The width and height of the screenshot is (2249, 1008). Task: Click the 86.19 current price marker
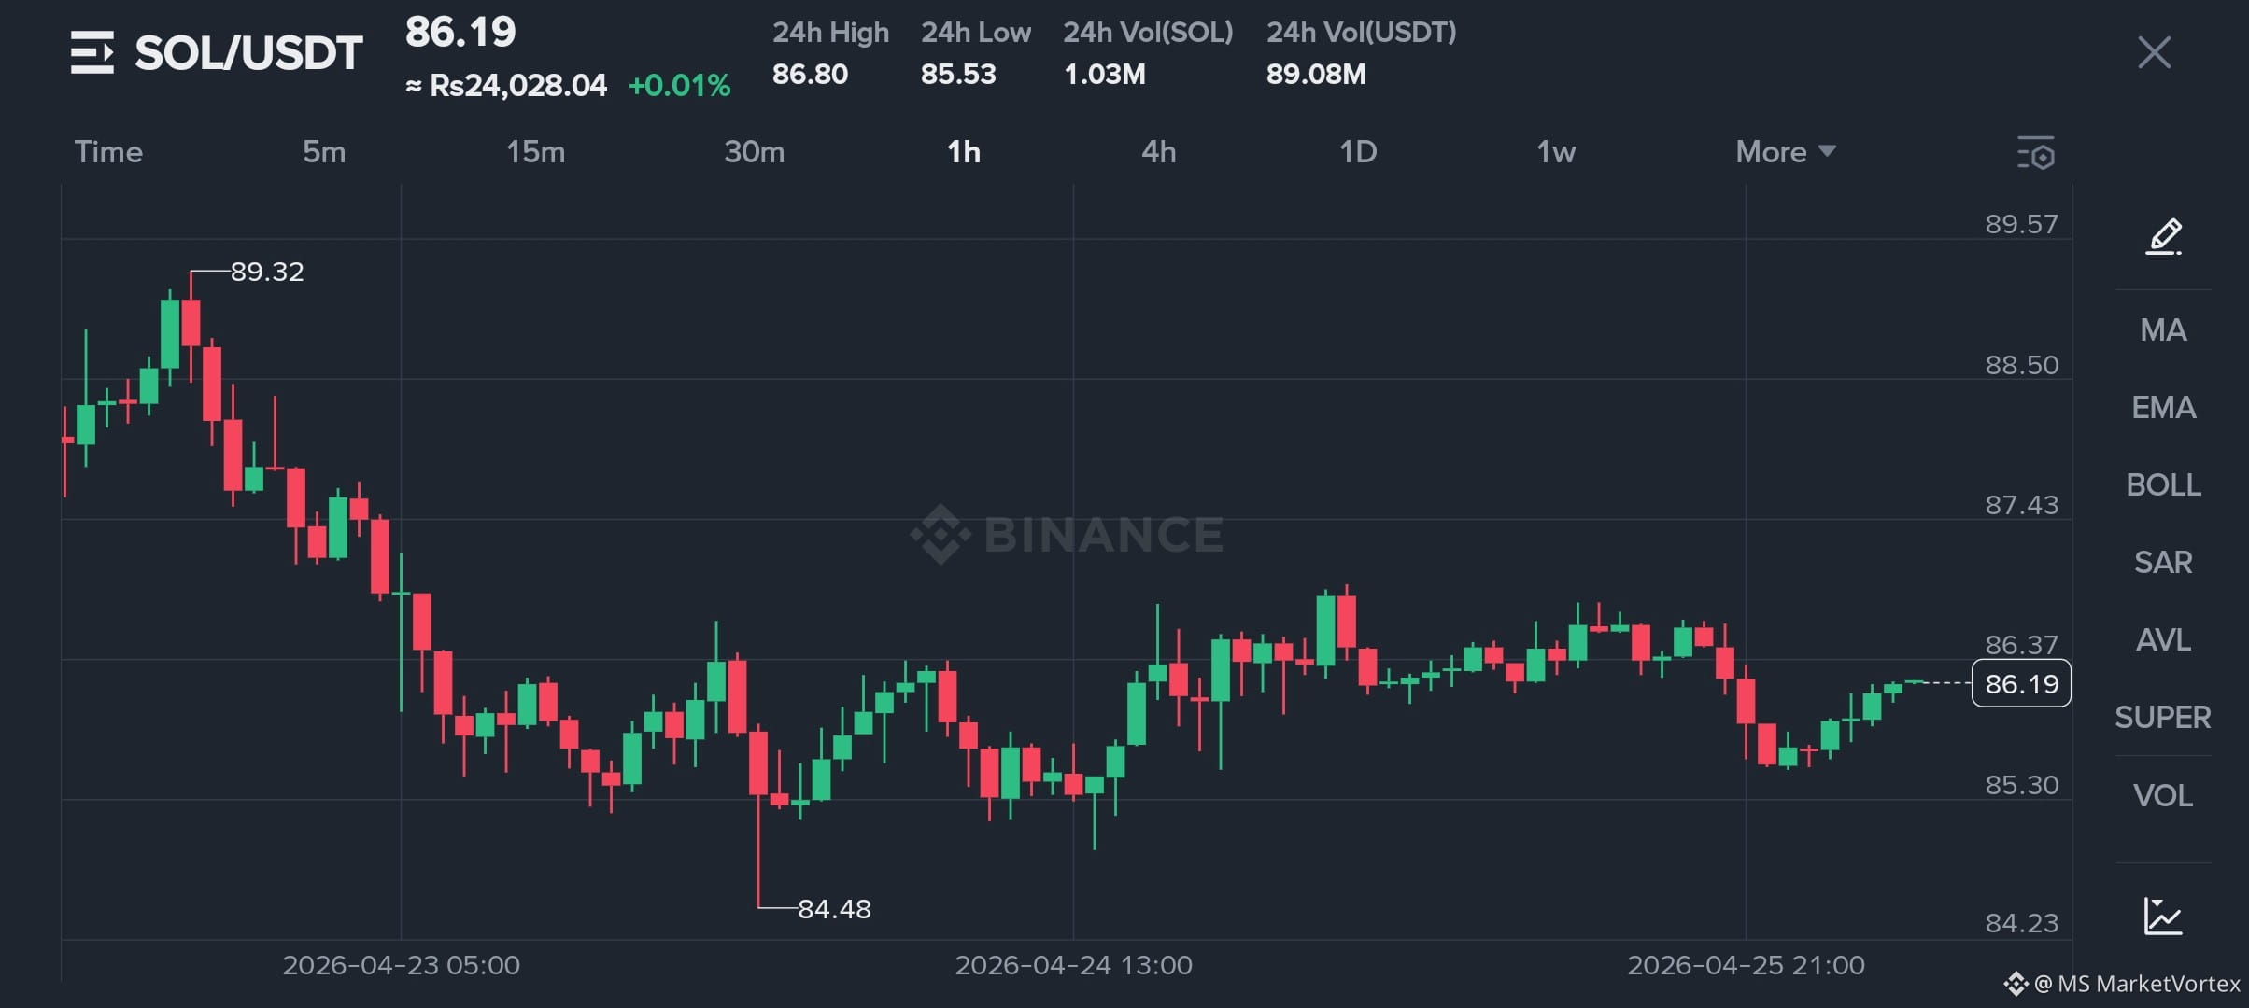[x=2021, y=683]
